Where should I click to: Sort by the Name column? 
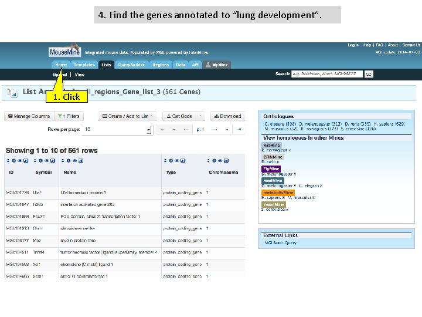63,161
